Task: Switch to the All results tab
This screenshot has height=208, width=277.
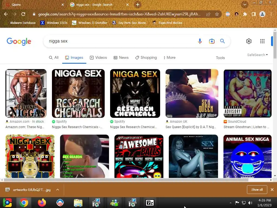Action: [54, 58]
